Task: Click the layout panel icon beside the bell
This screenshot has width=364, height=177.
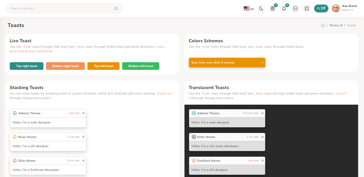Action: coord(295,8)
